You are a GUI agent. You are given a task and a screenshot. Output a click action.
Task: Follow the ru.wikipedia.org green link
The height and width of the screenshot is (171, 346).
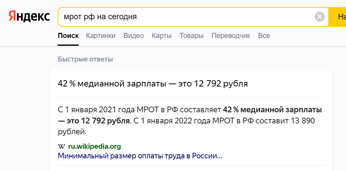(x=95, y=146)
